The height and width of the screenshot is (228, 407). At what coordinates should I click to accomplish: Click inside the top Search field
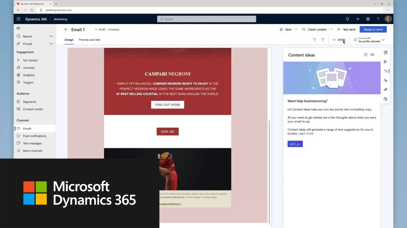point(206,19)
